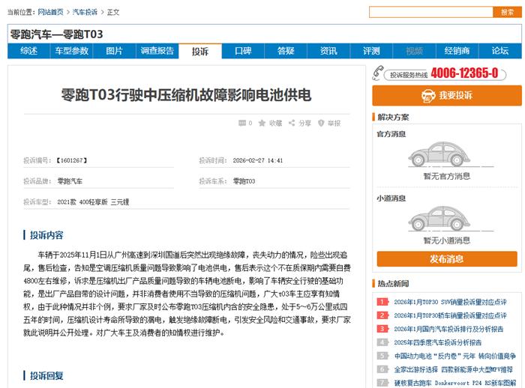This screenshot has width=525, height=388.
Task: Switch to the 车型参数 tab
Action: tap(71, 51)
